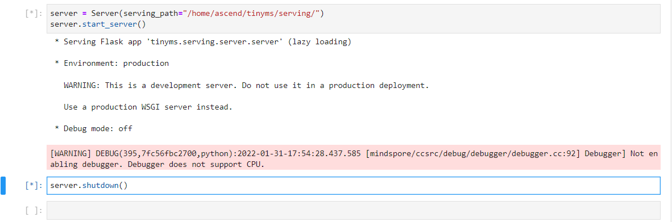Click the server.start_server() line
The width and height of the screenshot is (672, 222).
(98, 24)
